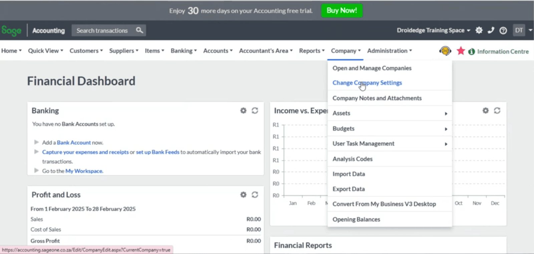
Task: Open the Home menu
Action: [x=11, y=51]
